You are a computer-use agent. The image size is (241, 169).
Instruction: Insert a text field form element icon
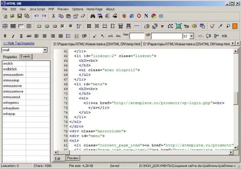click(x=5, y=26)
